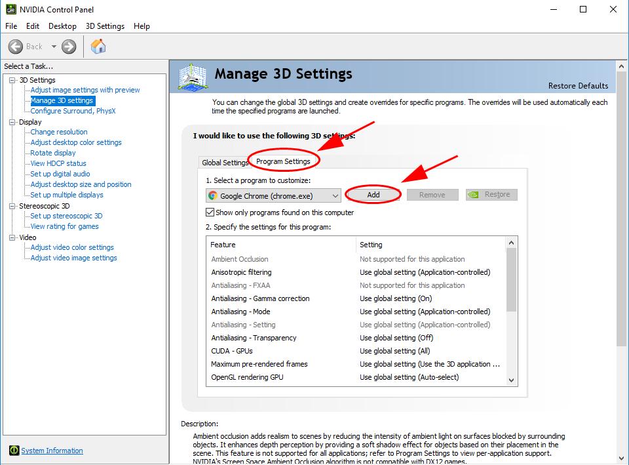Click the Home icon in the toolbar

pyautogui.click(x=98, y=47)
